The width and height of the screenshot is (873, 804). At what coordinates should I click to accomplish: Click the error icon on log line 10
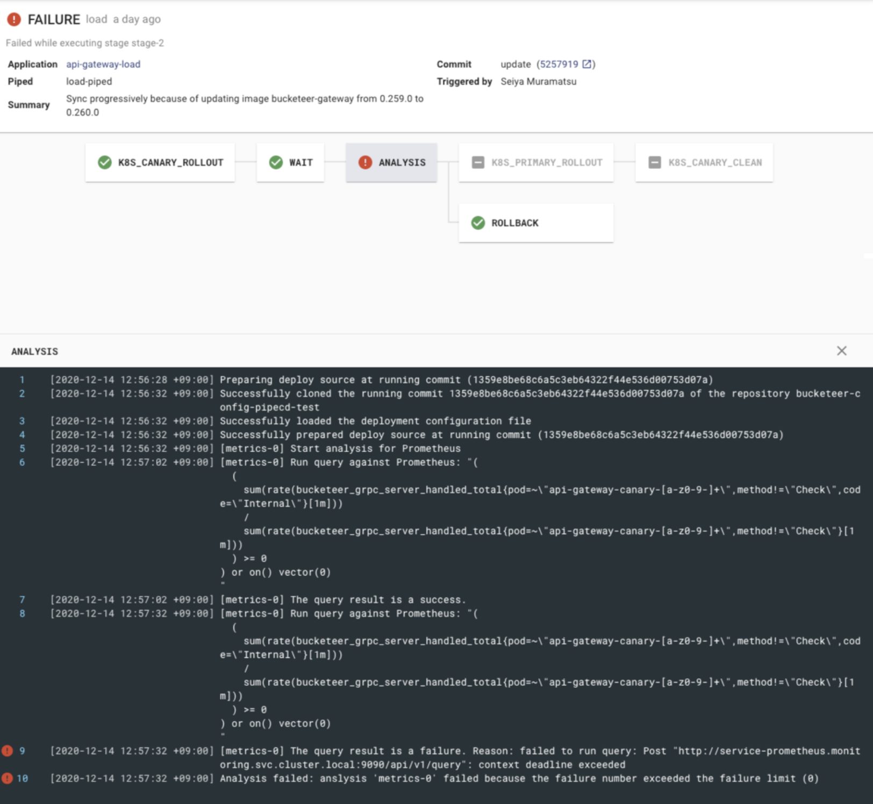(6, 778)
